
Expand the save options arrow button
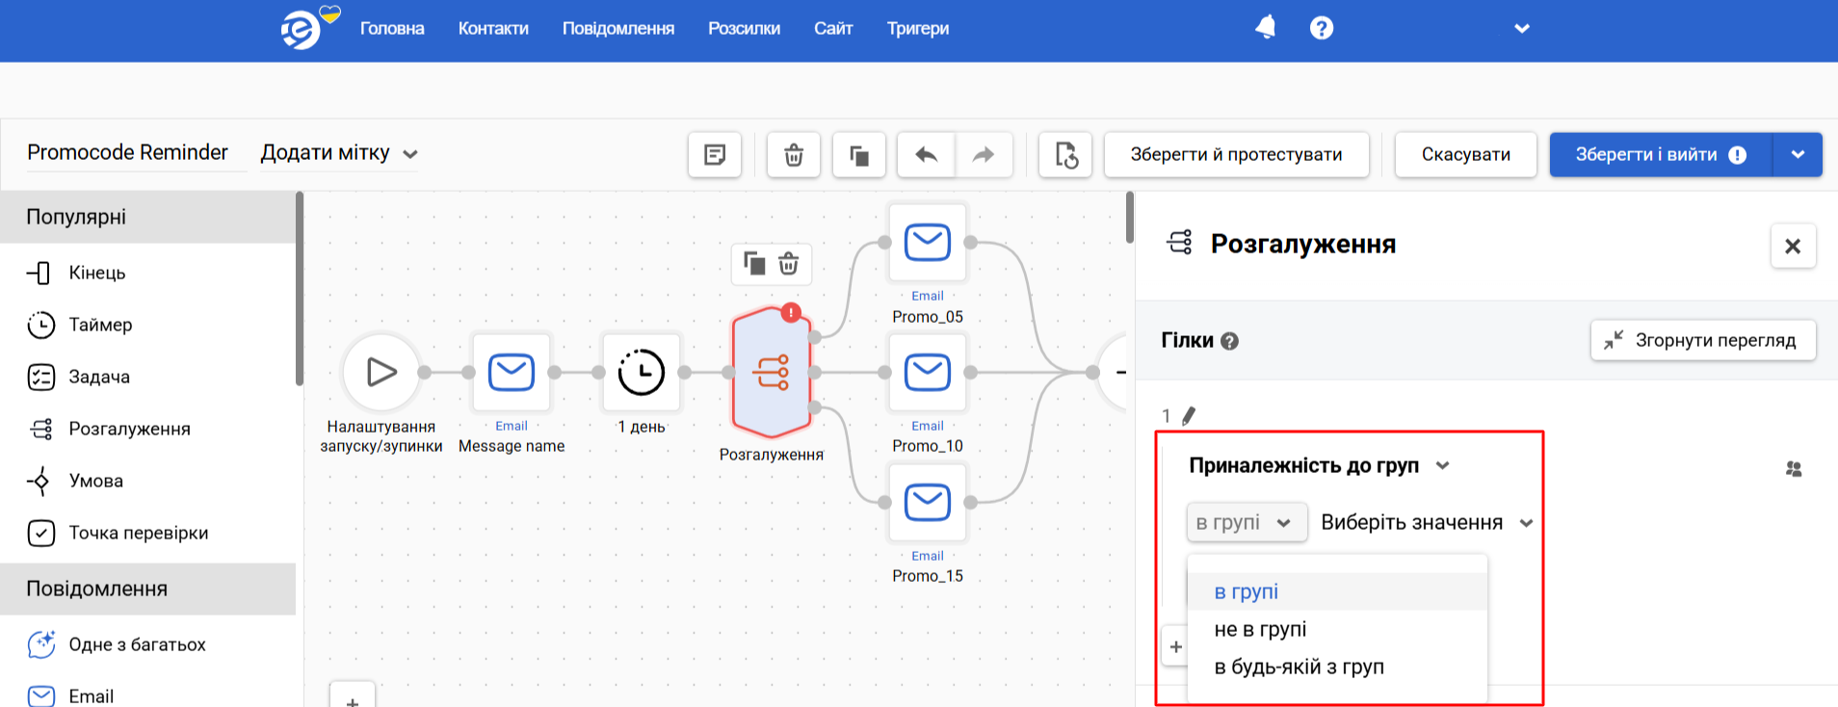(x=1798, y=154)
